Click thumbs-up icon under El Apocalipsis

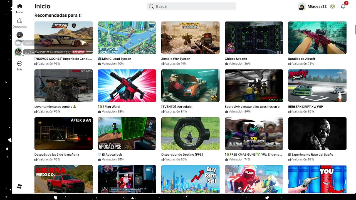[99, 159]
